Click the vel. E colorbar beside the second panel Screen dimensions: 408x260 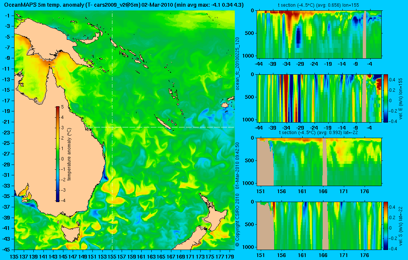coord(385,98)
